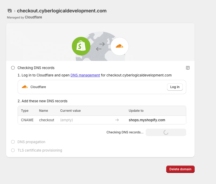This screenshot has height=184, width=216.
Task: Click the DNS propagation step label
Action: pyautogui.click(x=31, y=142)
